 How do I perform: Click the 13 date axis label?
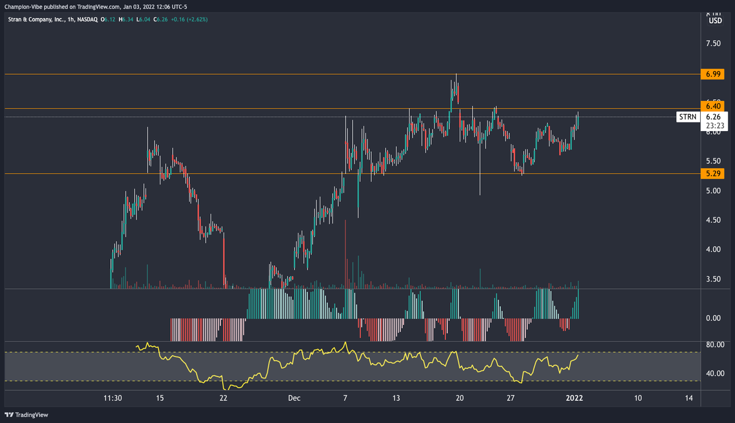pyautogui.click(x=397, y=397)
